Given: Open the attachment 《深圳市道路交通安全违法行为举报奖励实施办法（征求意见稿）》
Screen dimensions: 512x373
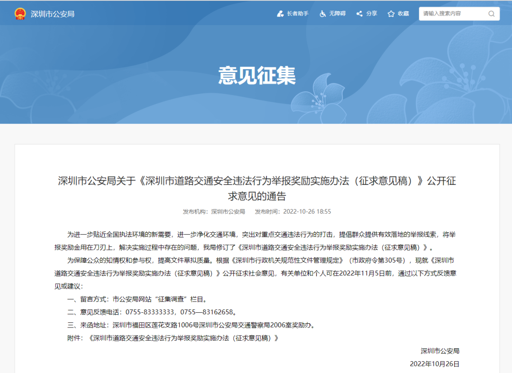Looking at the screenshot, I should (x=184, y=338).
